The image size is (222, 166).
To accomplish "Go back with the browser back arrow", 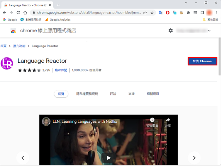I will [x=4, y=13].
